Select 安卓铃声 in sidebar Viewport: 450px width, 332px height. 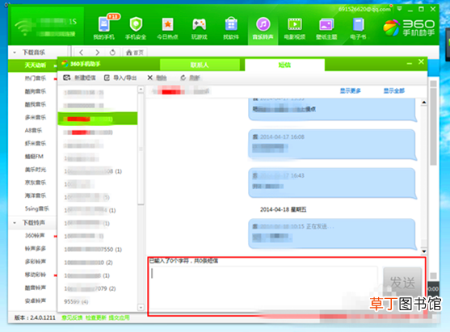click(x=35, y=300)
